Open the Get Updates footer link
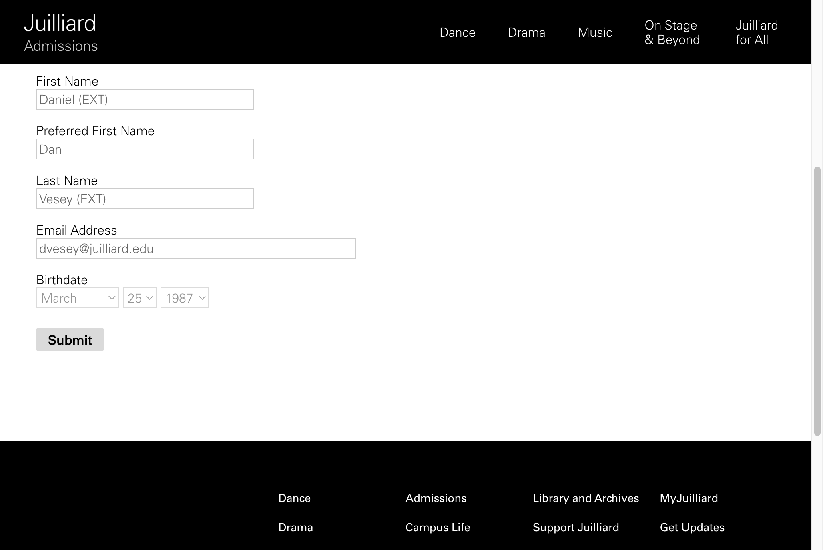 click(692, 527)
